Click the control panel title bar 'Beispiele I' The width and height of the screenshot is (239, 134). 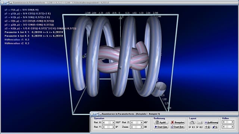[x=131, y=114]
